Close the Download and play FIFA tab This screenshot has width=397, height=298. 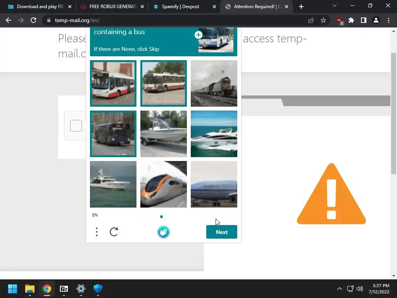[x=70, y=7]
